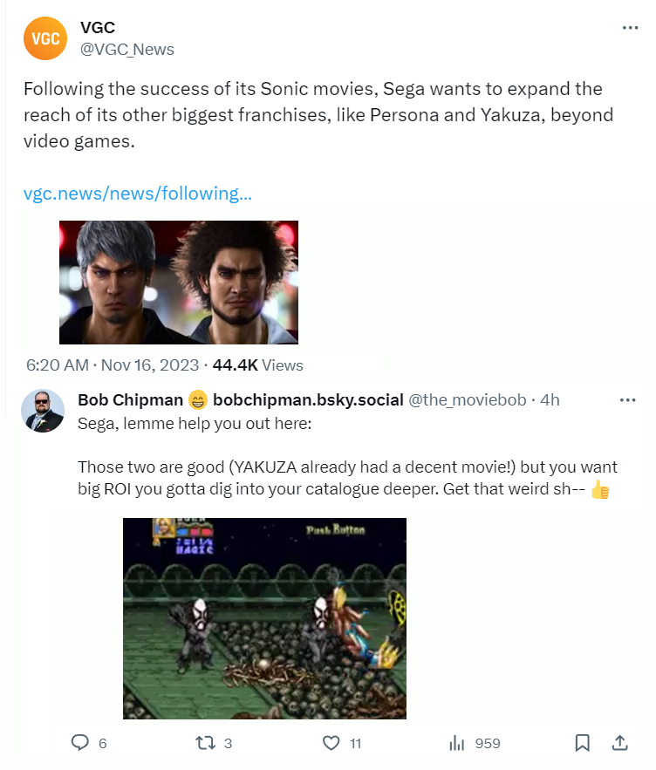Viewport: 656px width, 770px height.
Task: Click the repost arrows icon
Action: [205, 743]
